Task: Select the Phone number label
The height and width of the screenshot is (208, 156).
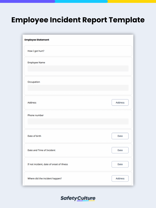Action: pos(35,115)
